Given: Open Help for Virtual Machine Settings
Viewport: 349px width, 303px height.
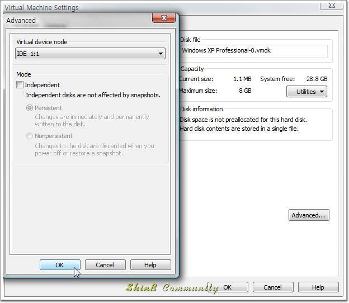Looking at the screenshot, I should tap(318, 287).
